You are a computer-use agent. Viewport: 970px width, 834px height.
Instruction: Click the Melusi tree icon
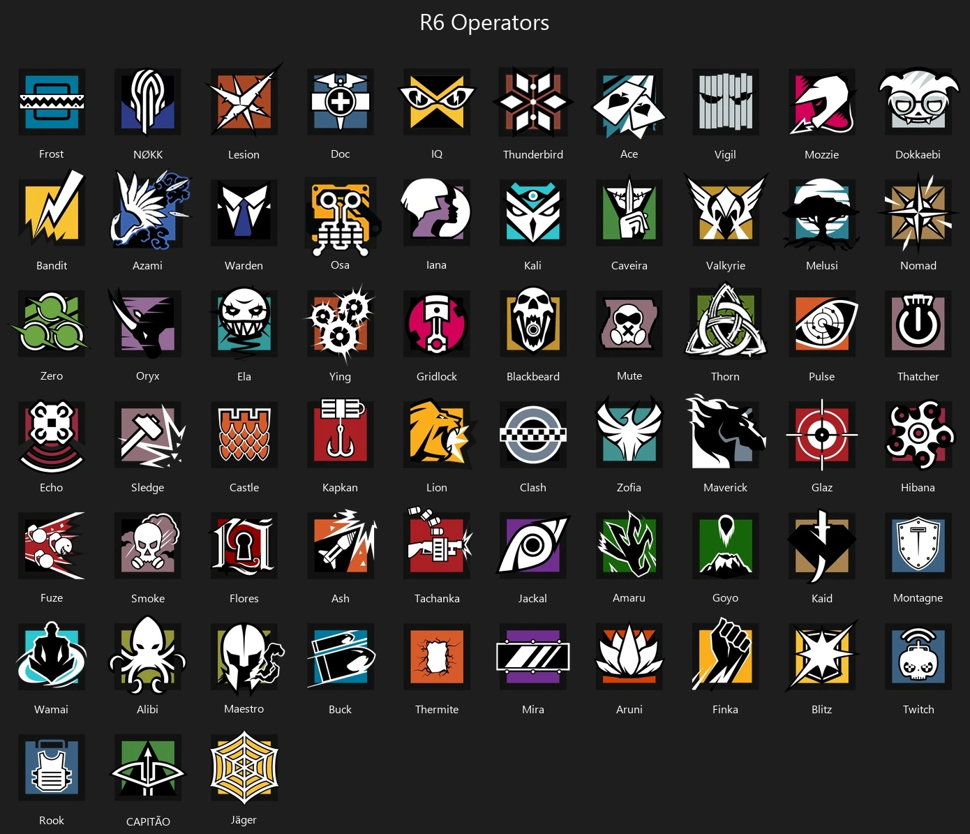pos(821,213)
